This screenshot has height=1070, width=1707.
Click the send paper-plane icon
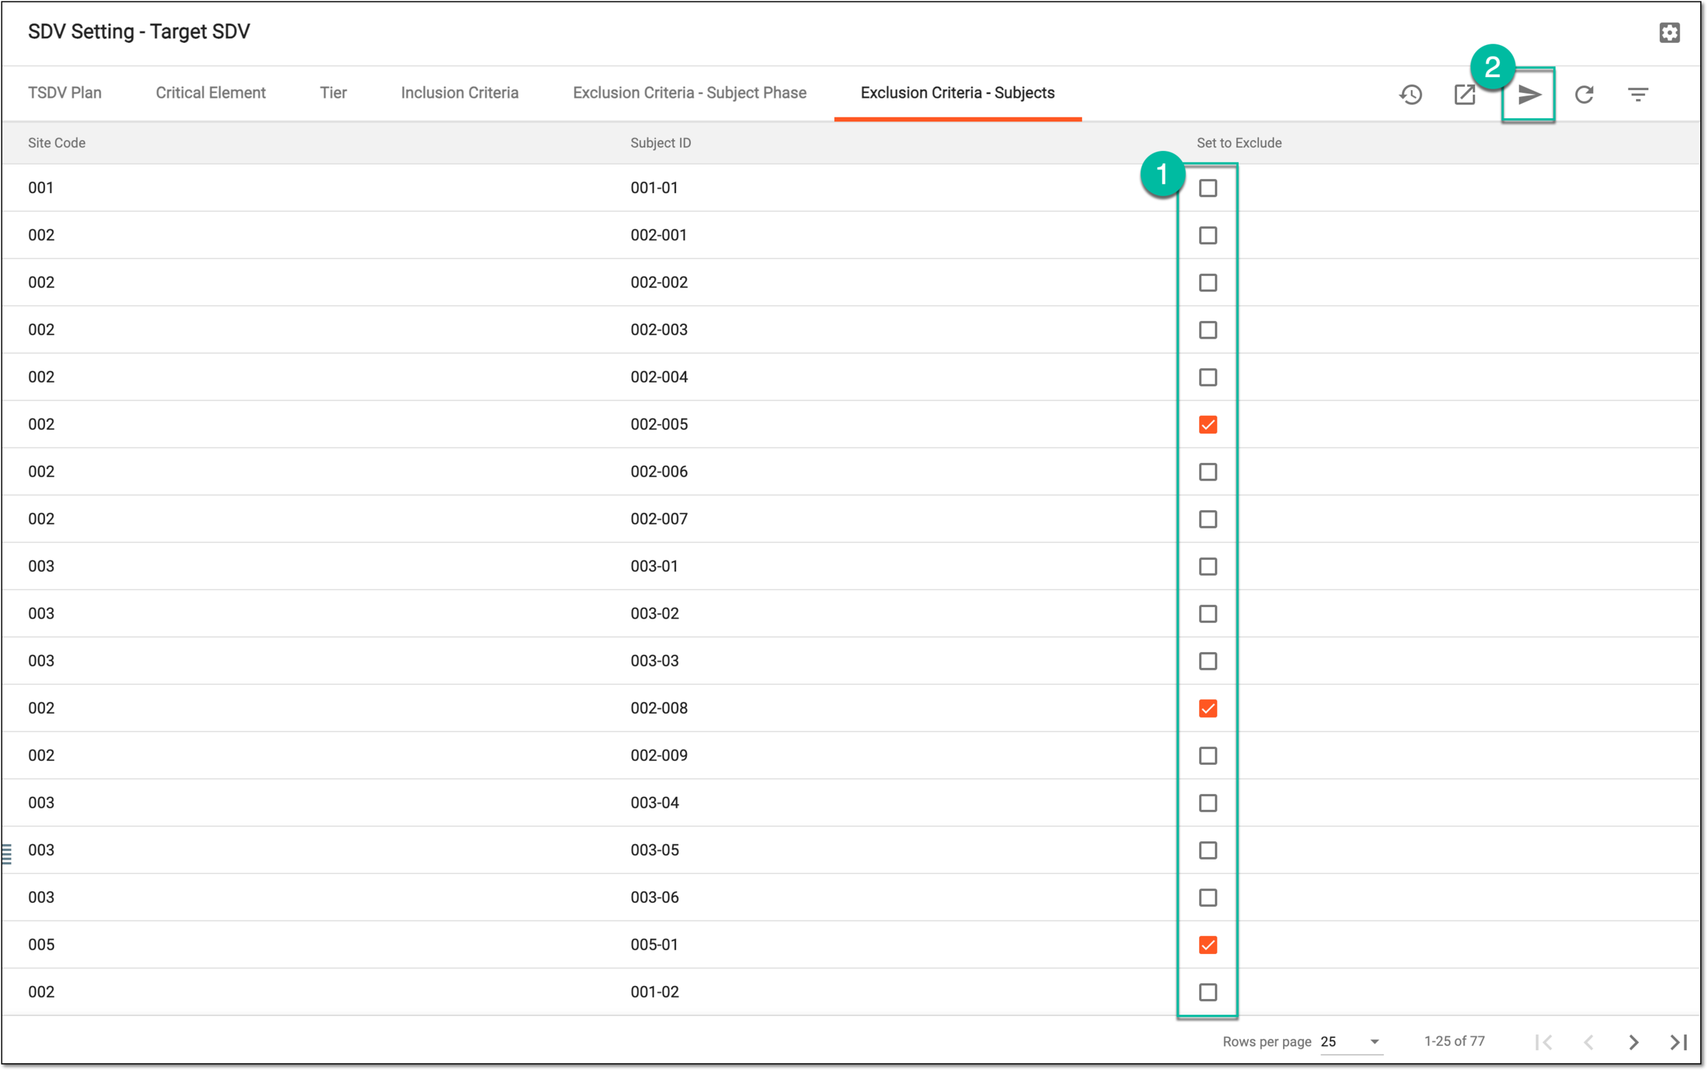click(x=1529, y=94)
